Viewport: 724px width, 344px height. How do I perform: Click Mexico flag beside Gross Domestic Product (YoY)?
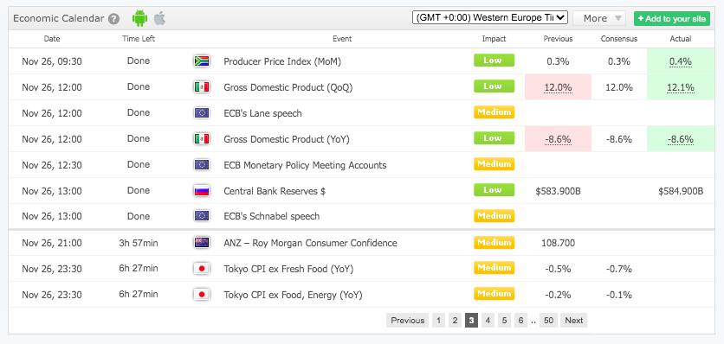tap(202, 139)
